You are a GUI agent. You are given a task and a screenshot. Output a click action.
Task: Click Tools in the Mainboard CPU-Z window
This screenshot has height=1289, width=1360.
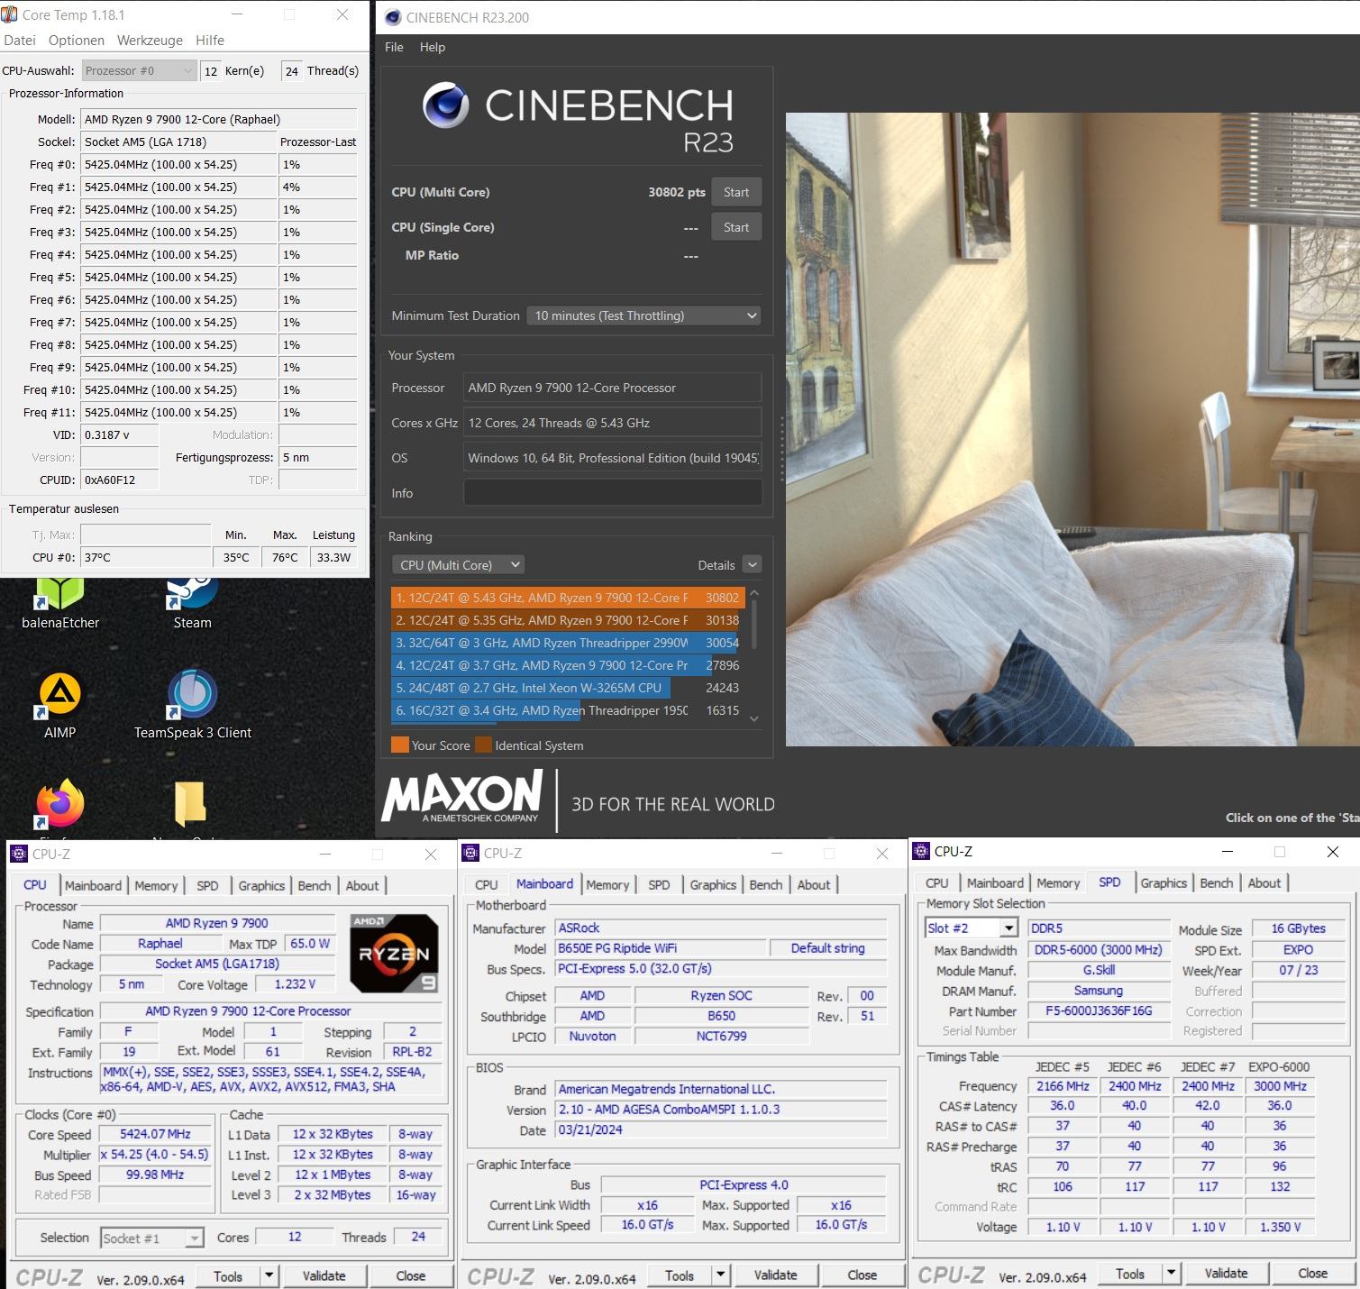[x=680, y=1275]
